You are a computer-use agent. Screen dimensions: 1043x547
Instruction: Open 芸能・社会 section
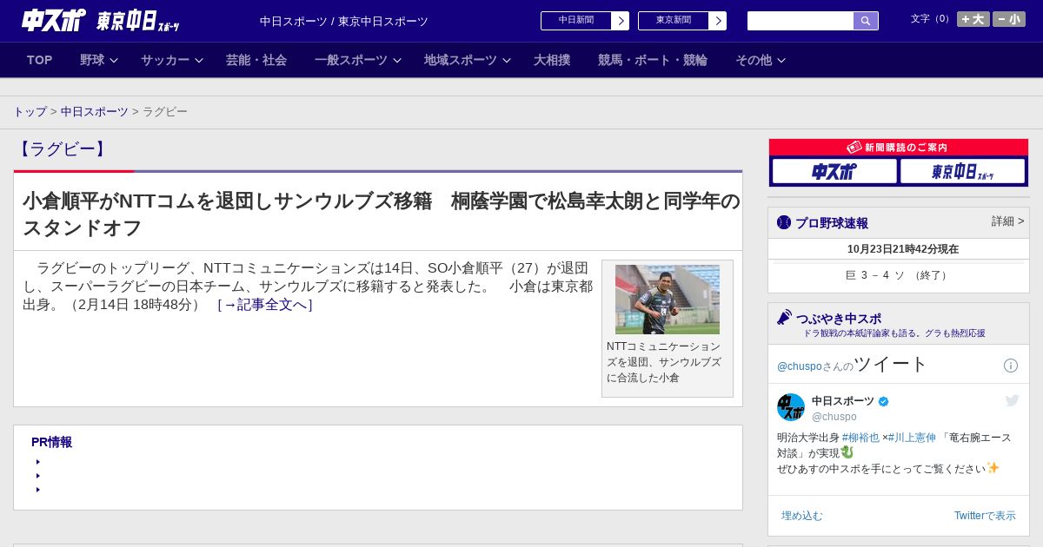[256, 60]
